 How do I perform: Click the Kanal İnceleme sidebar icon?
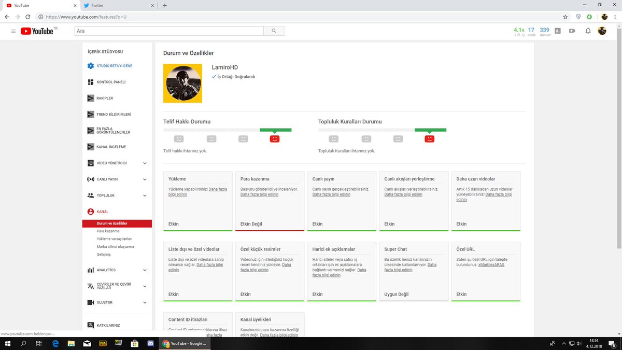pyautogui.click(x=91, y=147)
